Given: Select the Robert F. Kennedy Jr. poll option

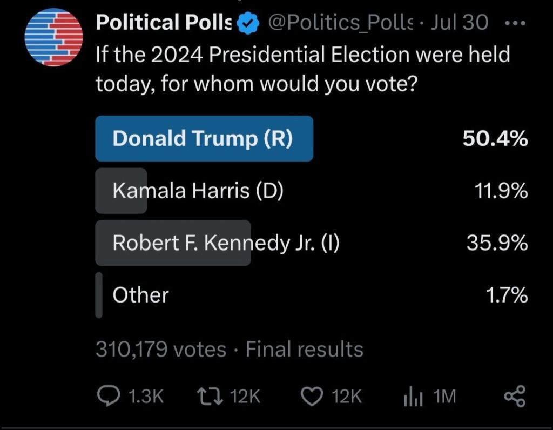Looking at the screenshot, I should click(225, 243).
